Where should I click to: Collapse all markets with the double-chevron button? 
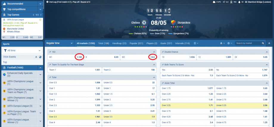[x=269, y=43]
